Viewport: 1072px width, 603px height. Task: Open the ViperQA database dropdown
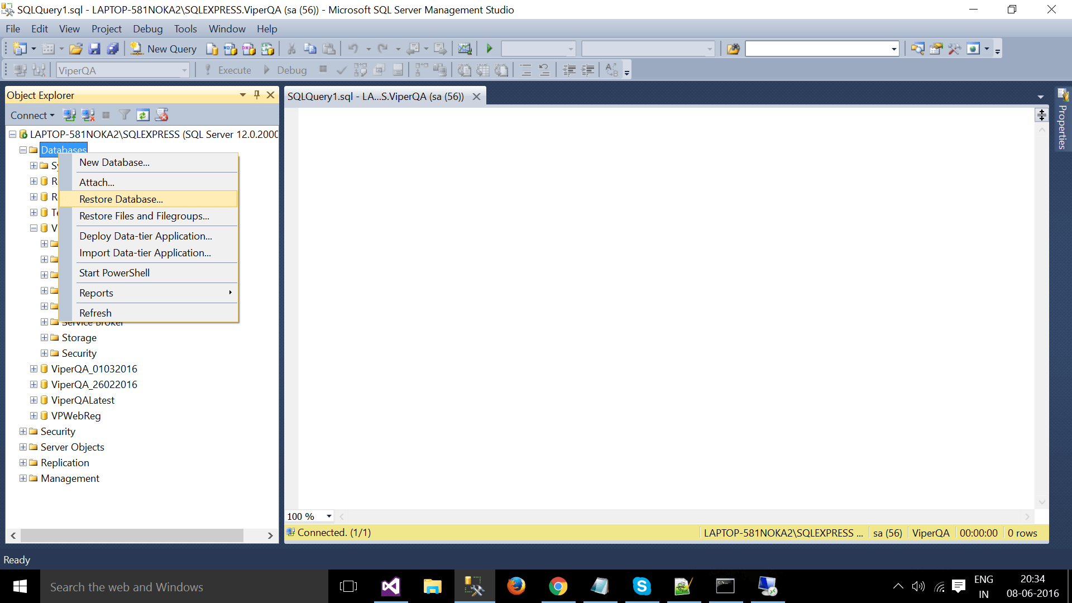[x=184, y=71]
